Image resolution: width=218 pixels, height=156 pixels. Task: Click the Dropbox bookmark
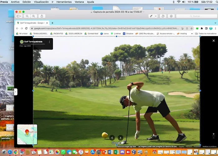coord(128,34)
